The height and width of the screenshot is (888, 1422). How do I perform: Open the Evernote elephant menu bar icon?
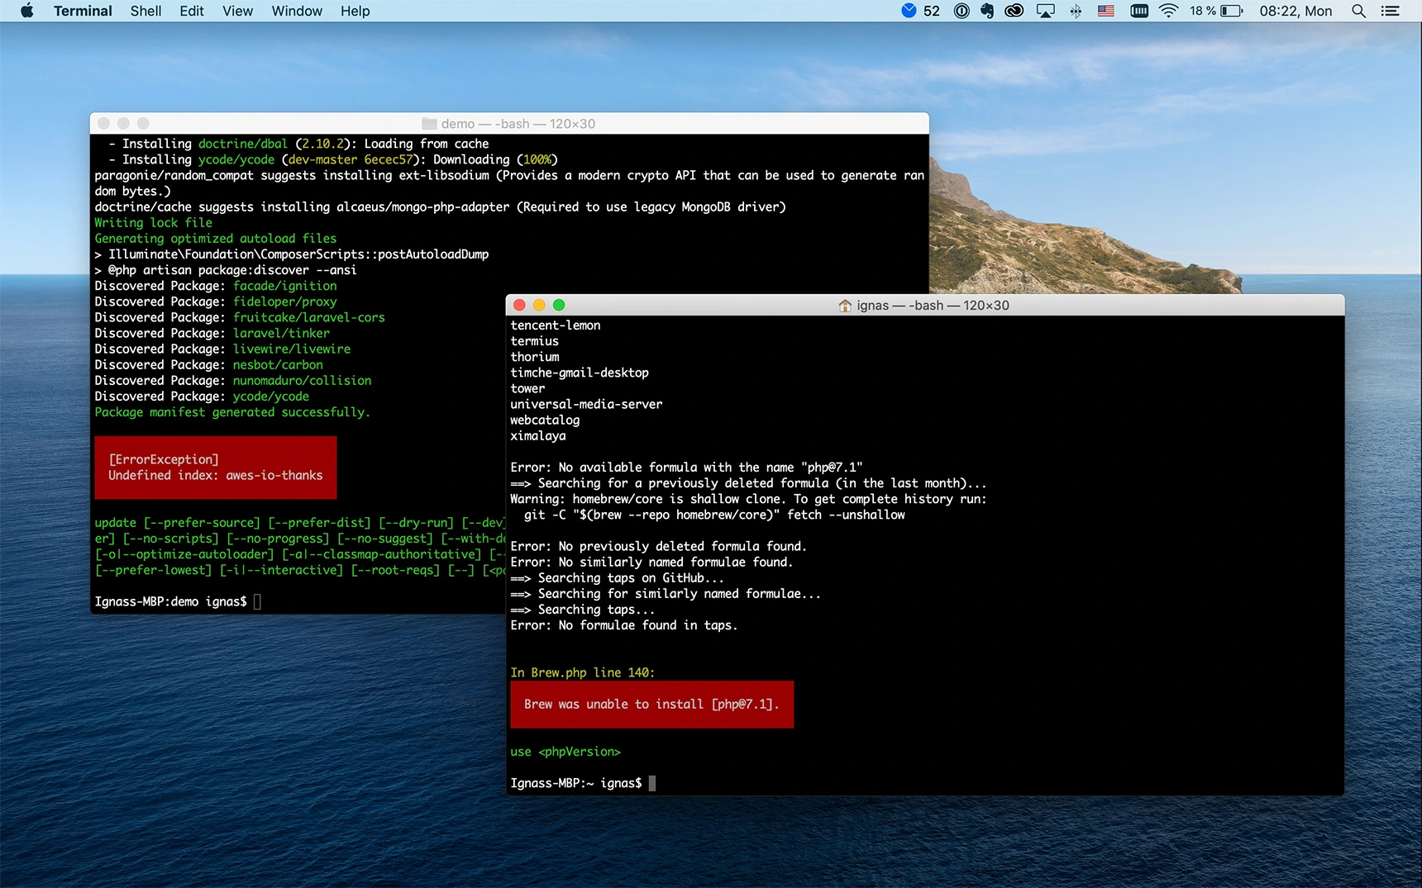pyautogui.click(x=987, y=11)
